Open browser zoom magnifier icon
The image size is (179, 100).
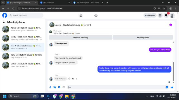point(159,9)
